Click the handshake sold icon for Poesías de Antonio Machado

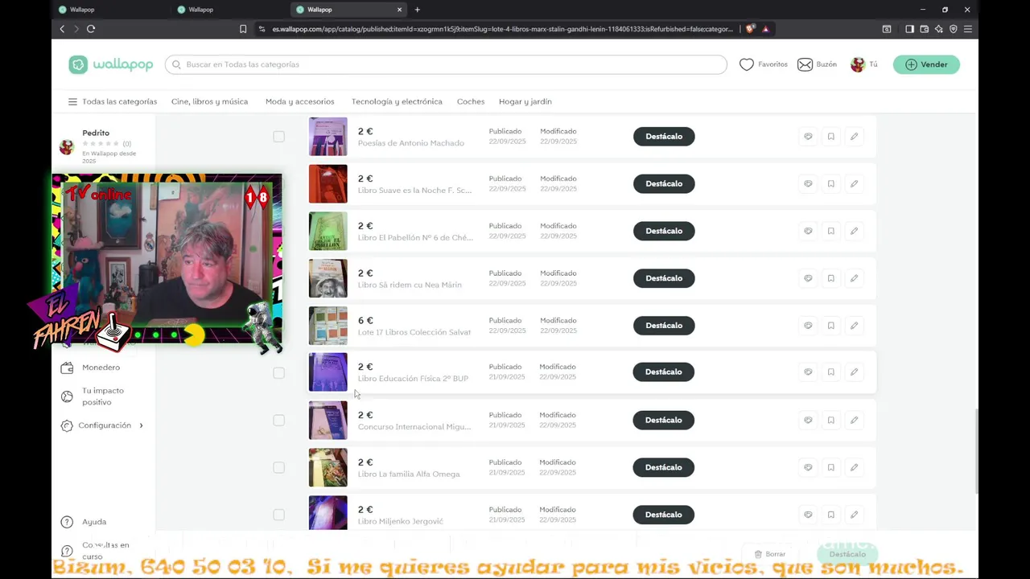tap(808, 137)
